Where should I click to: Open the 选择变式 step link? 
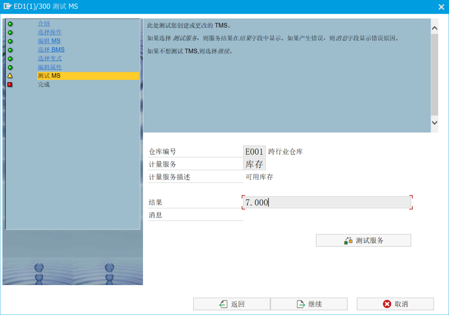pyautogui.click(x=50, y=59)
